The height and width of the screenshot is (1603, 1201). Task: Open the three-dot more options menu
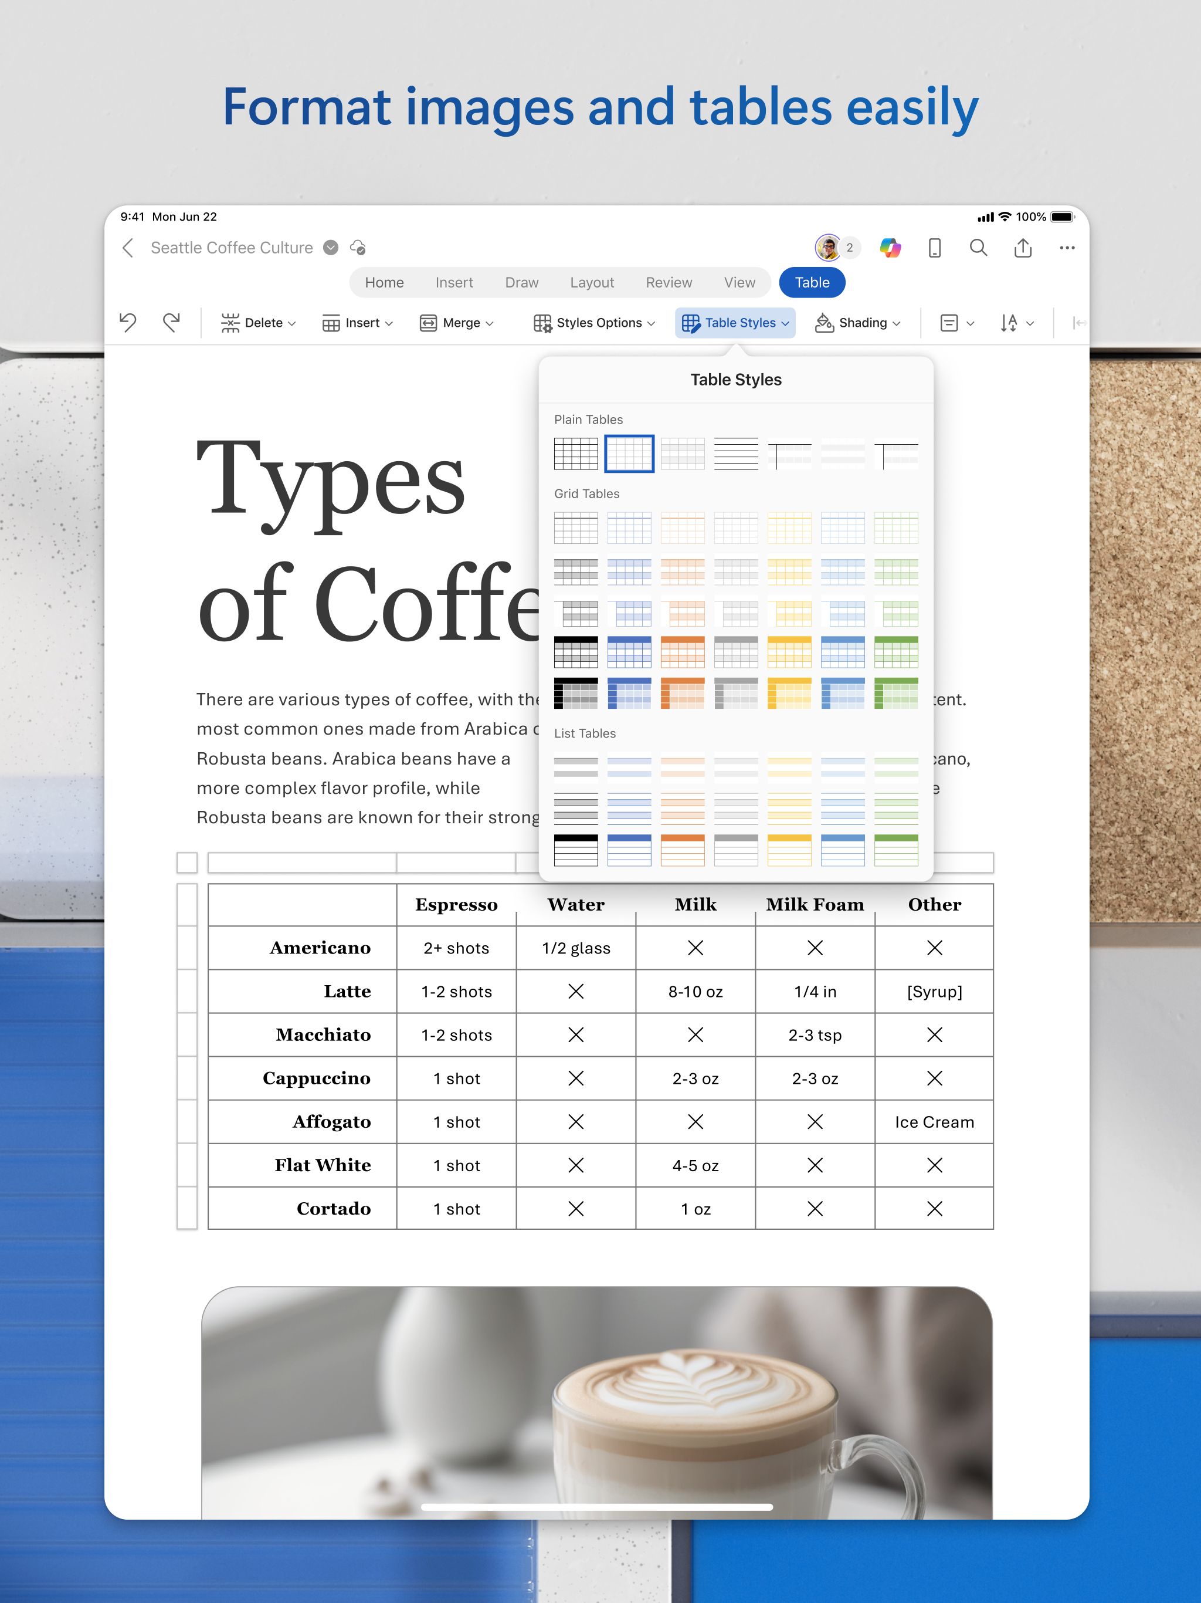click(1067, 248)
